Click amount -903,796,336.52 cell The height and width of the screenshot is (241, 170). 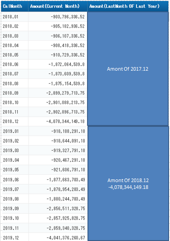pyautogui.click(x=58, y=17)
